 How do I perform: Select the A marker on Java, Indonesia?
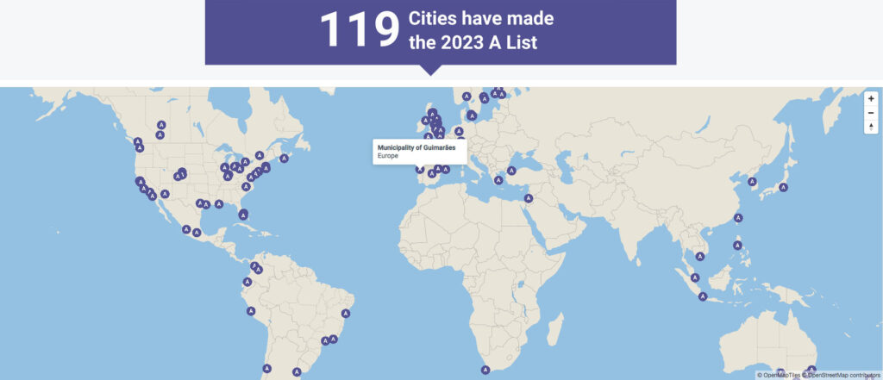703,296
